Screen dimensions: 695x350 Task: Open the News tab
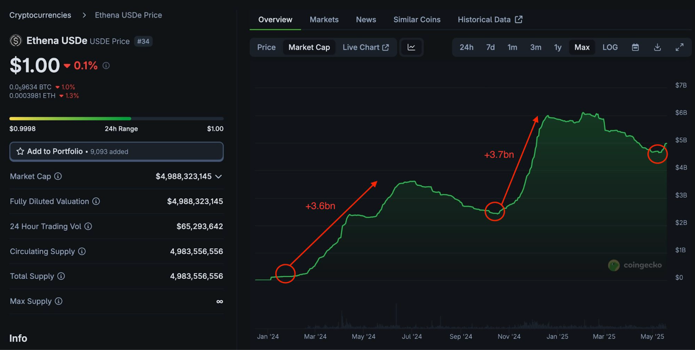click(x=366, y=20)
